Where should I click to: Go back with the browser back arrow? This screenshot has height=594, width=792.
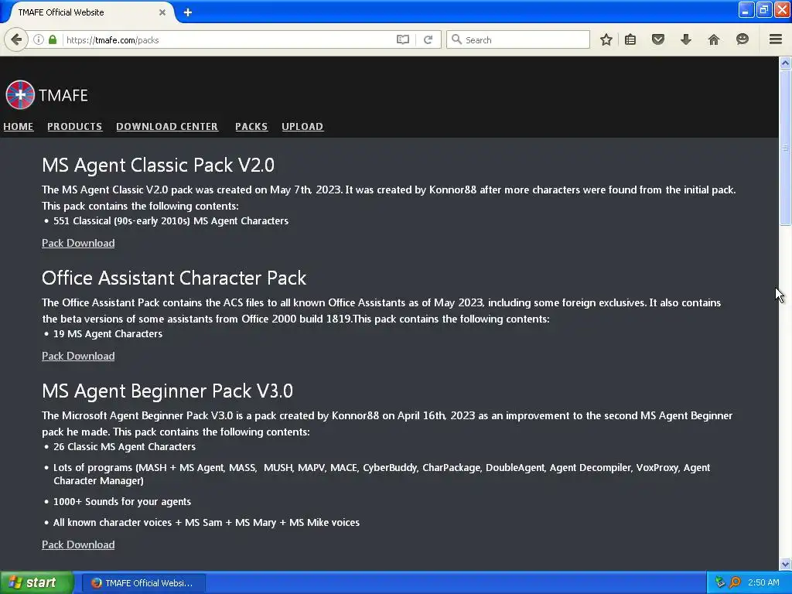pyautogui.click(x=17, y=39)
